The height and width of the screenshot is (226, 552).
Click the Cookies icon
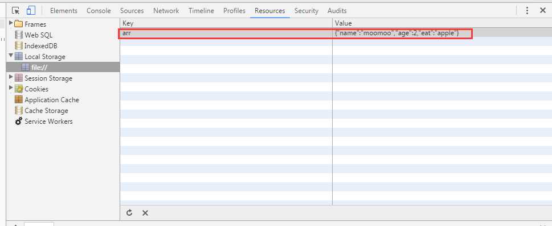point(19,89)
